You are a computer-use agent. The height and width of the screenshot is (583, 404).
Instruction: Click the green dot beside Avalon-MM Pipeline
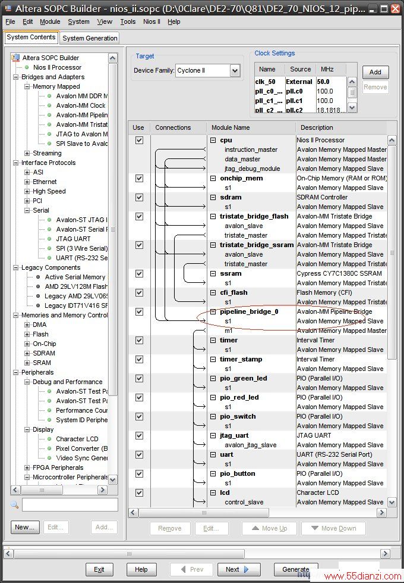click(49, 115)
